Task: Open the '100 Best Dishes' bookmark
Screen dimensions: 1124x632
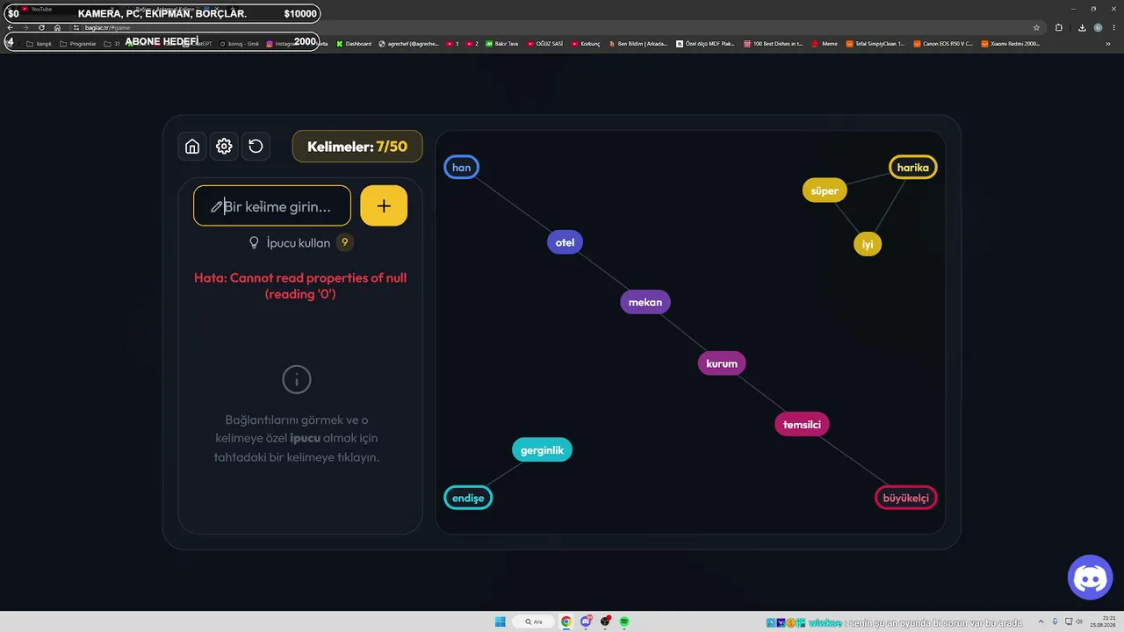Action: (774, 43)
